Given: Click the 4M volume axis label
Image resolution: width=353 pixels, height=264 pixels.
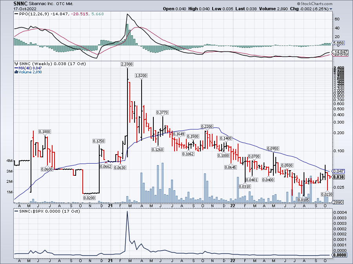Looking at the screenshot, I should coord(9,161).
